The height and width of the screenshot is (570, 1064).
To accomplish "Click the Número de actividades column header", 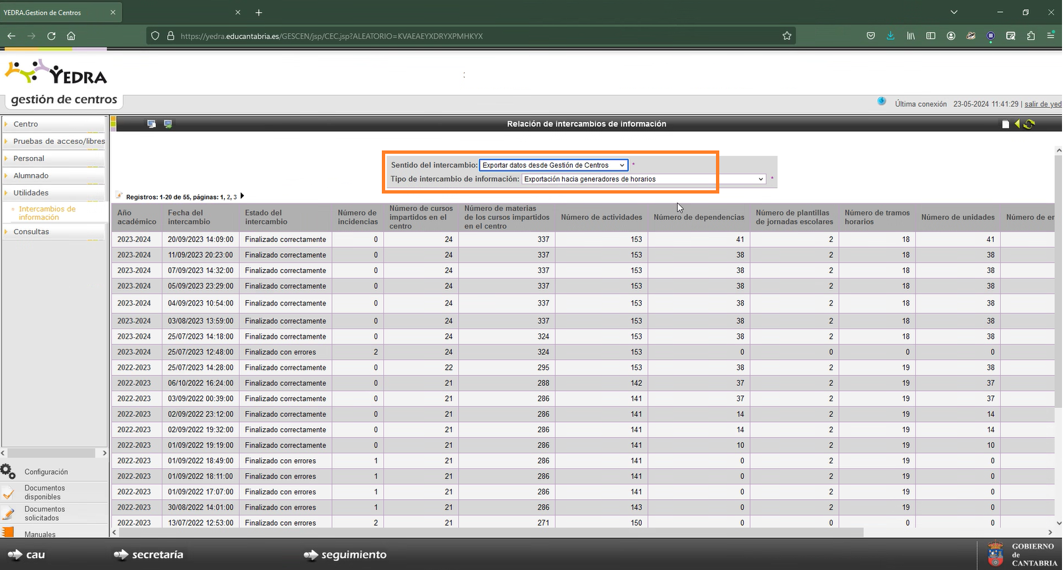I will tap(601, 217).
